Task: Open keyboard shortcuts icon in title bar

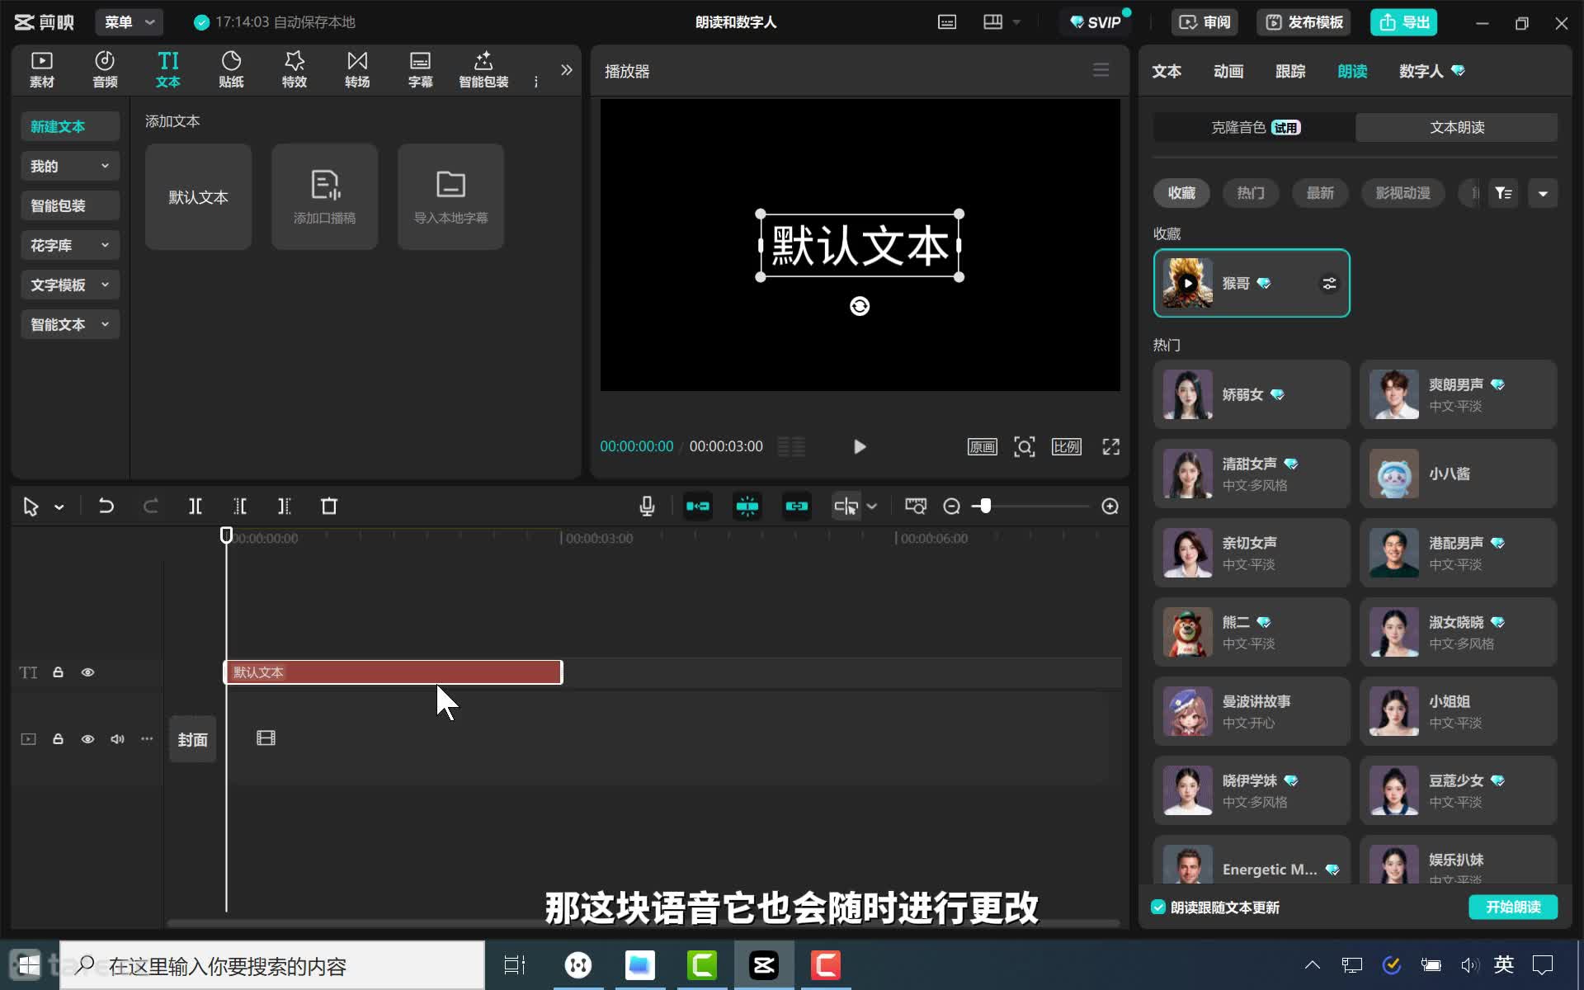Action: coord(947,22)
